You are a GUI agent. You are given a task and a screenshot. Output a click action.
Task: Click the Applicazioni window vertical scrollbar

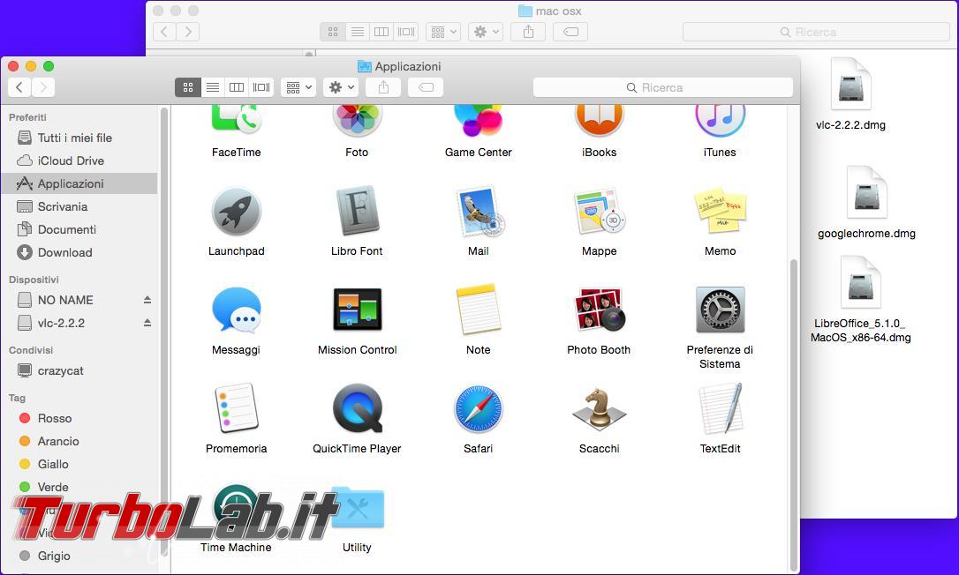pos(794,415)
